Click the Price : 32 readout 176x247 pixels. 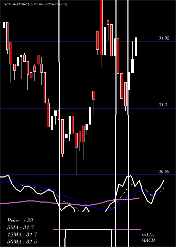[x=20, y=221]
